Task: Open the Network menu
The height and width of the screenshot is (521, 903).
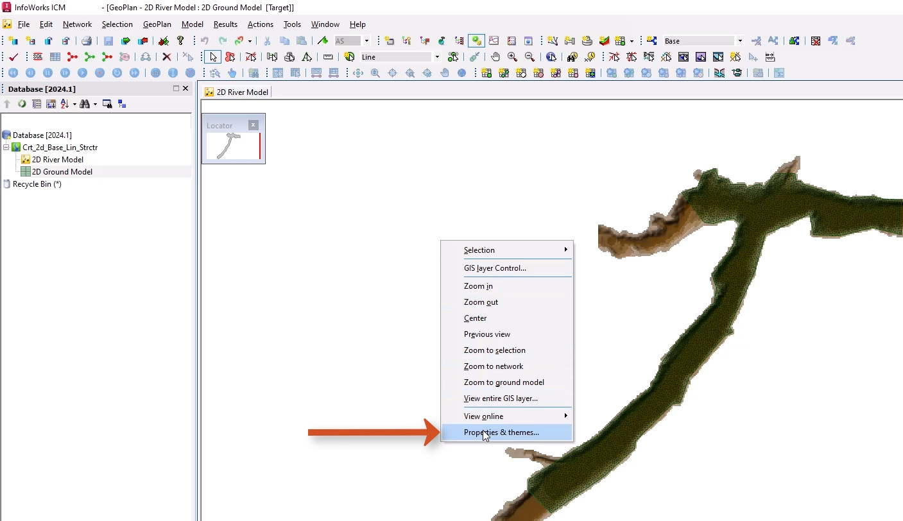Action: (77, 24)
